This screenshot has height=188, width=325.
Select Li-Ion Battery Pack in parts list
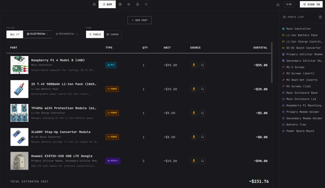(302, 35)
